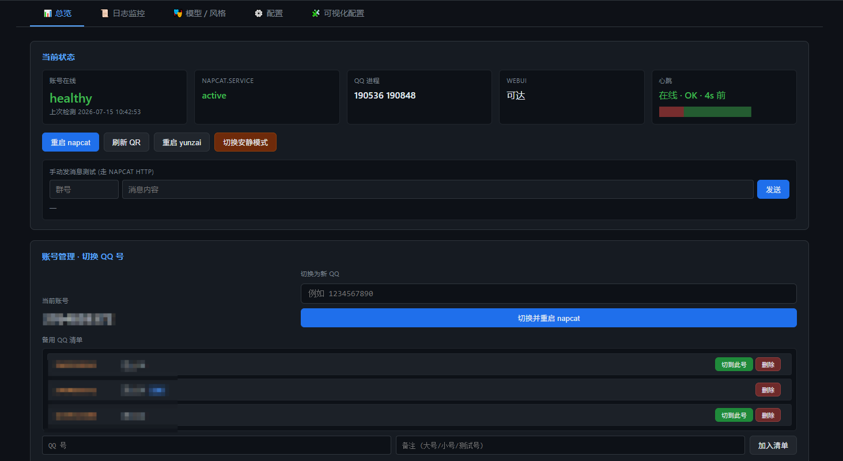
Task: Focus the 备注 remark input field
Action: 570,445
